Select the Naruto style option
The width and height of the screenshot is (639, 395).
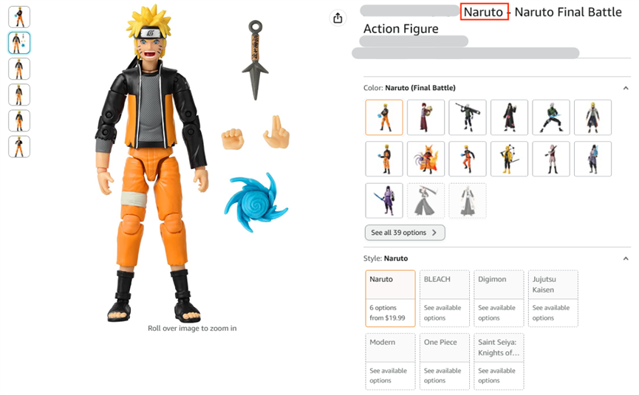390,298
